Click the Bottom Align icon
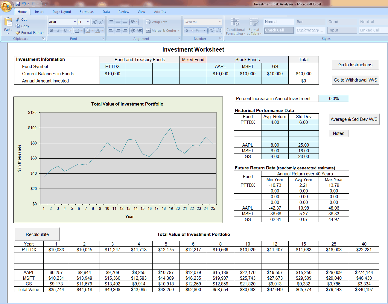388x304 pixels. coord(125,22)
